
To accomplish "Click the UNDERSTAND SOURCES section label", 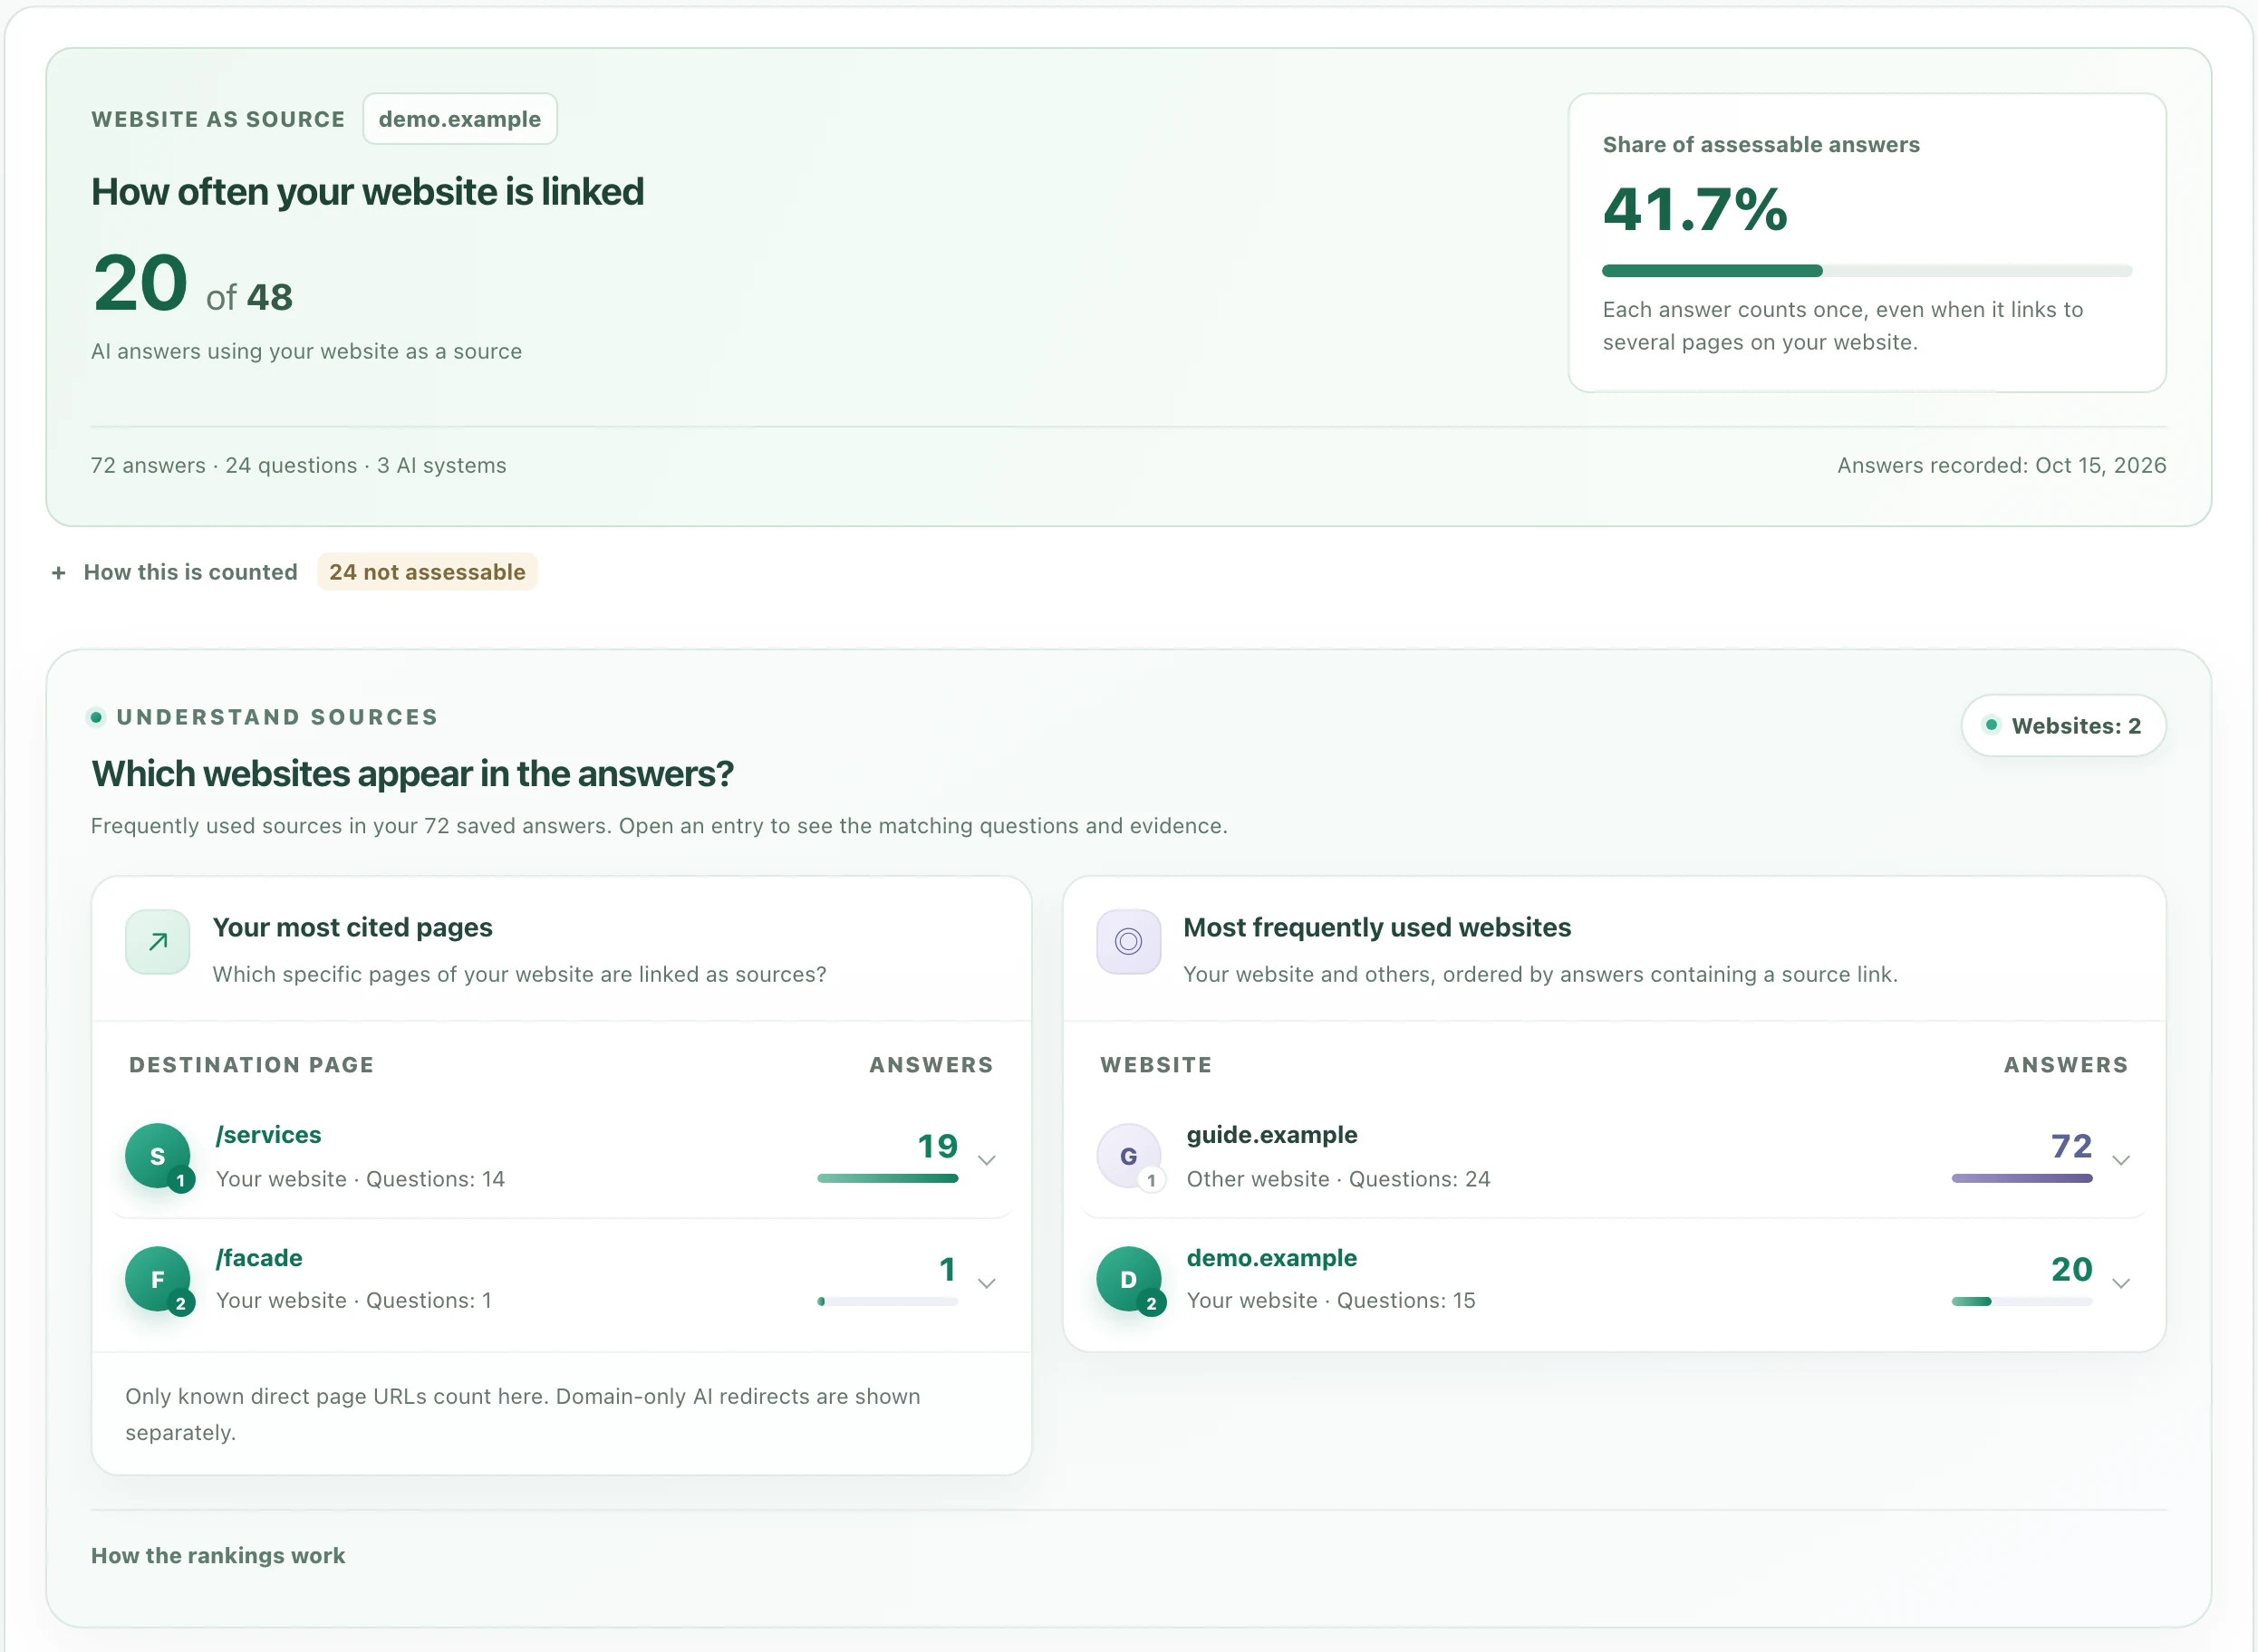I will point(277,717).
